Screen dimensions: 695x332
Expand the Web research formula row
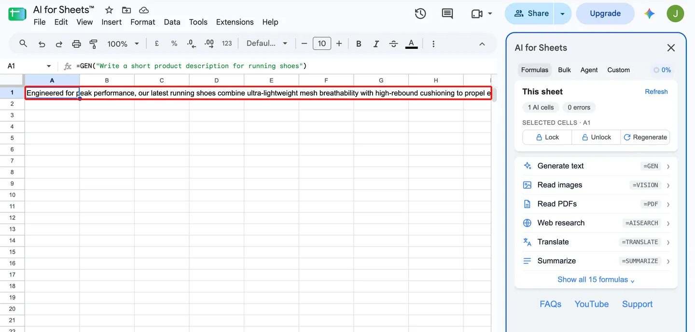click(x=597, y=223)
